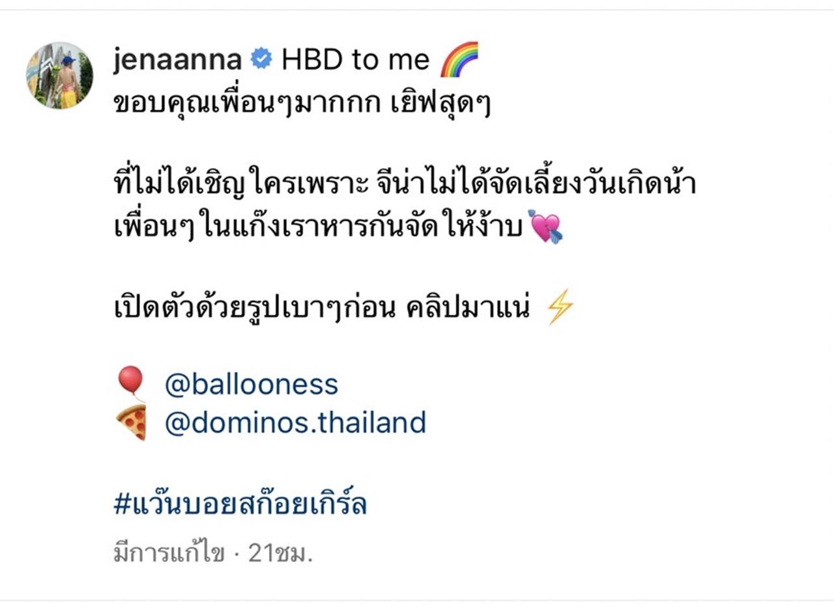Click the มีการแก้ไข edited label
Image resolution: width=834 pixels, height=615 pixels.
[x=169, y=554]
